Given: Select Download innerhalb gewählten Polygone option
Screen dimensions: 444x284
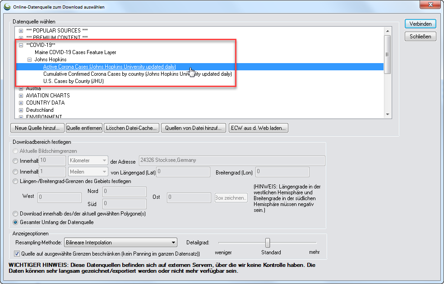Looking at the screenshot, I should pos(15,214).
